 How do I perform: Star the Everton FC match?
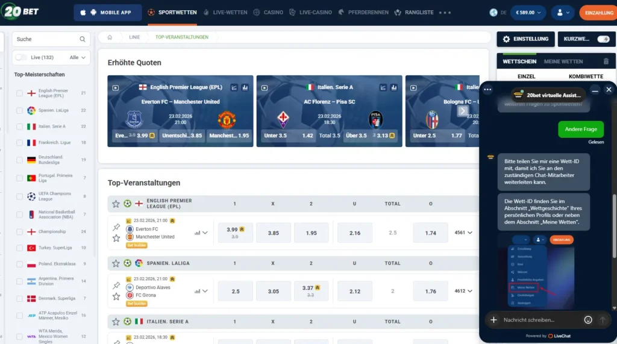tap(116, 238)
